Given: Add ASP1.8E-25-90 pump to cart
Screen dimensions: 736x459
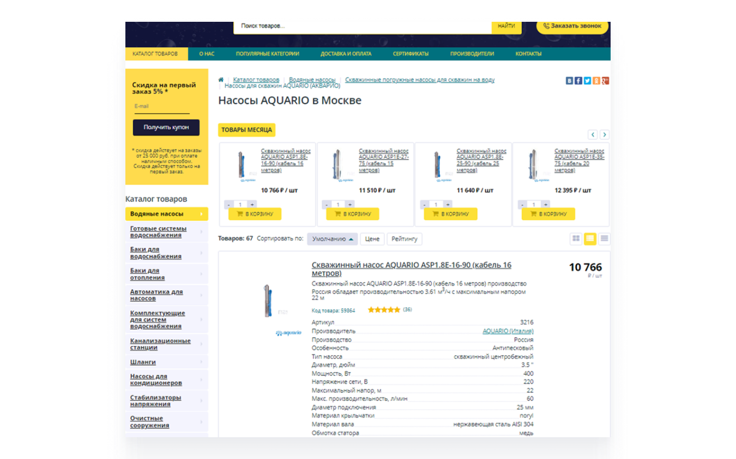Looking at the screenshot, I should [x=450, y=214].
